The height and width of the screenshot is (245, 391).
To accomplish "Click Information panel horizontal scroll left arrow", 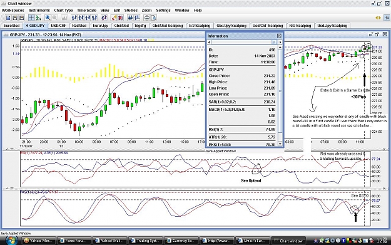I will click(209, 42).
